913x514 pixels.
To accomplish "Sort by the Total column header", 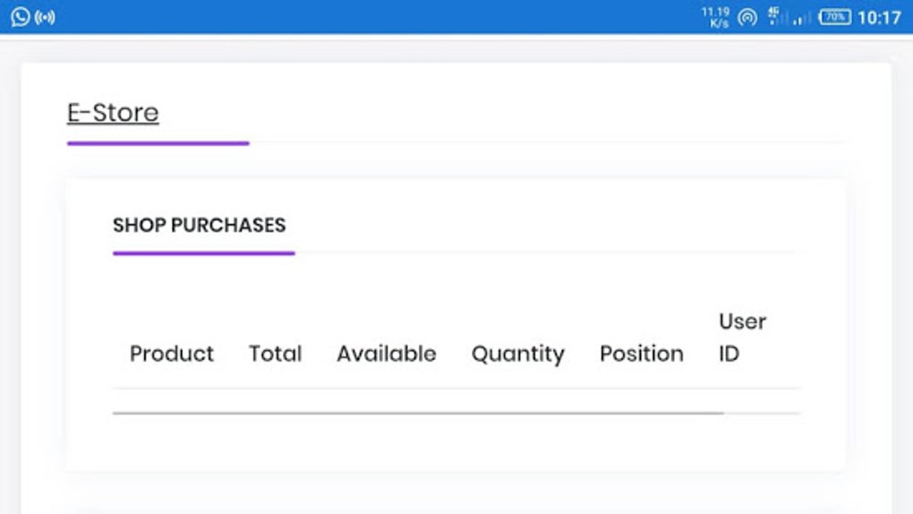I will (x=276, y=354).
